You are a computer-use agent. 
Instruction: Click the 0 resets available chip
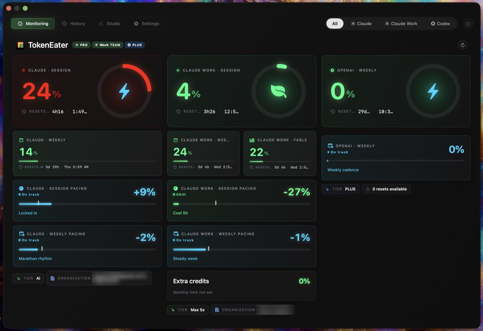(386, 189)
